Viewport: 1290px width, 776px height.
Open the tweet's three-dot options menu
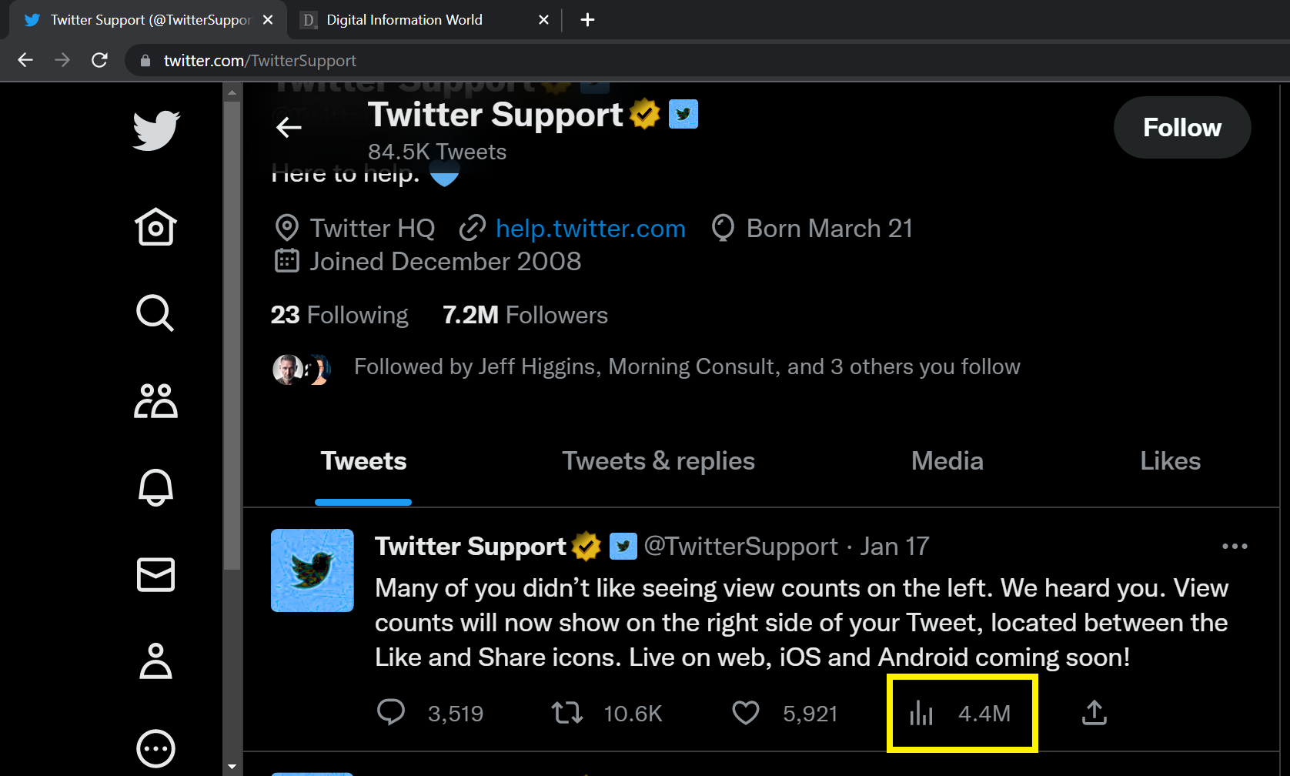(x=1234, y=547)
